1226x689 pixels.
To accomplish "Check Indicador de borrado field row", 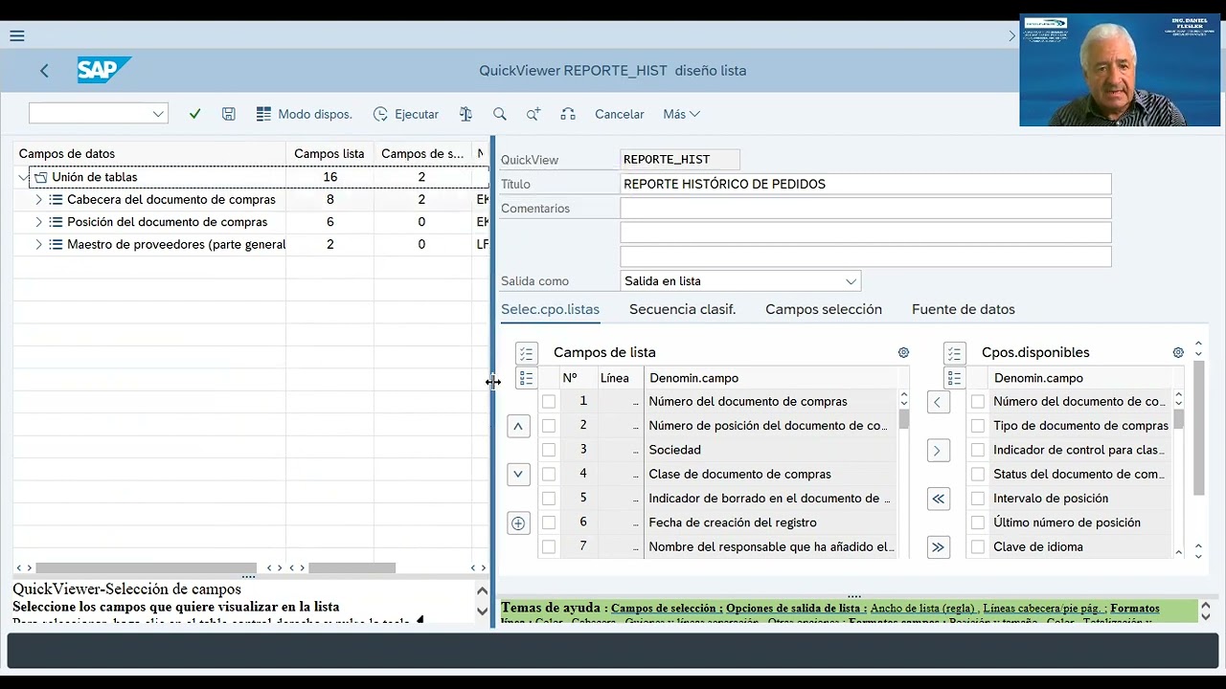I will coord(549,499).
